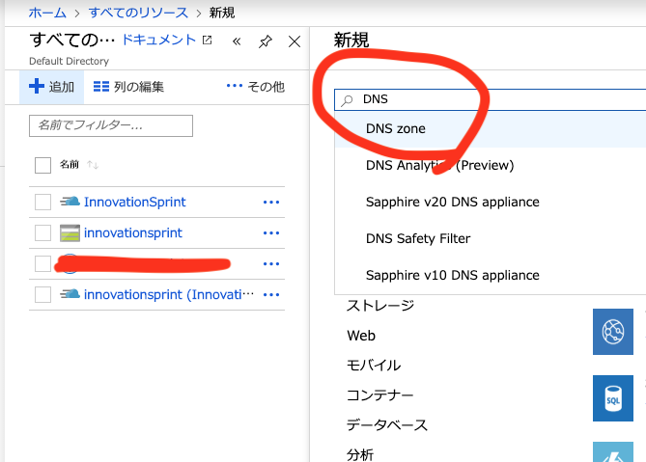The height and width of the screenshot is (462, 646).
Task: Select the DNS zone suggestion
Action: 491,129
